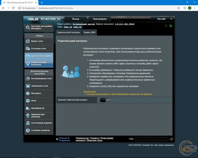
Task: Open the media control icon in toolbar
Action: coord(184,8)
